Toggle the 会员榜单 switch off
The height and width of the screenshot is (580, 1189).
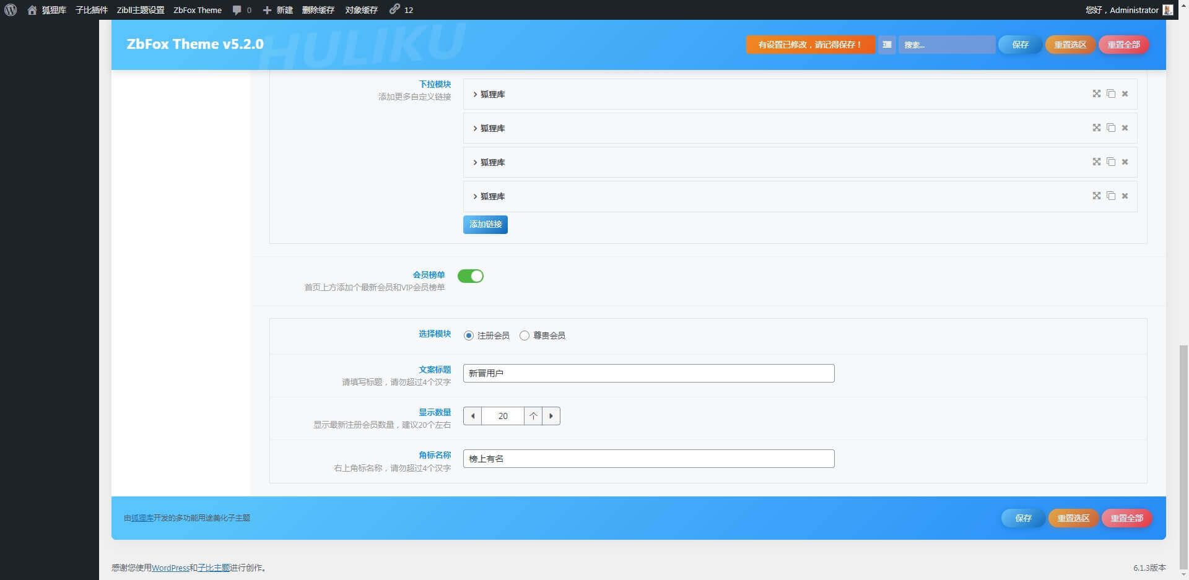point(471,276)
